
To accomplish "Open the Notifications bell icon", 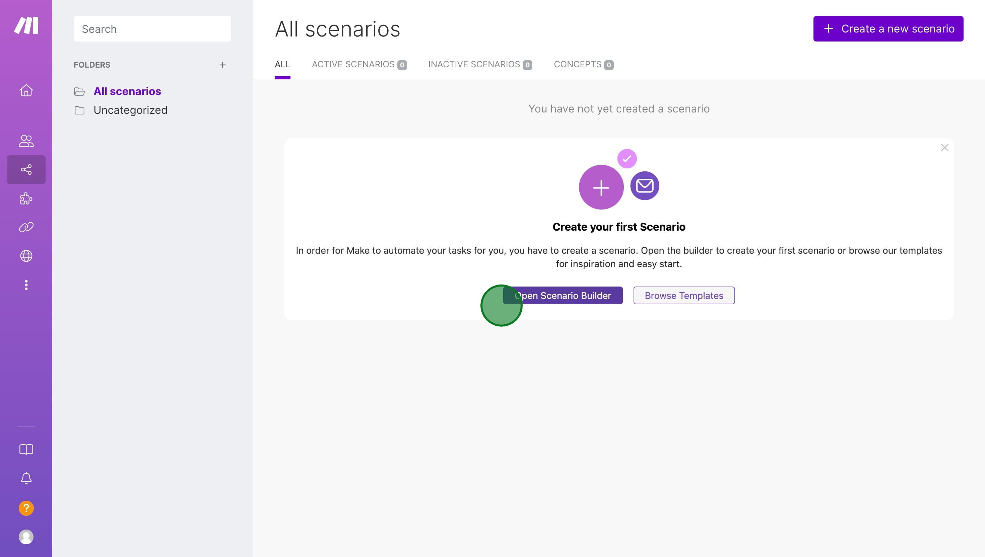I will pyautogui.click(x=26, y=478).
